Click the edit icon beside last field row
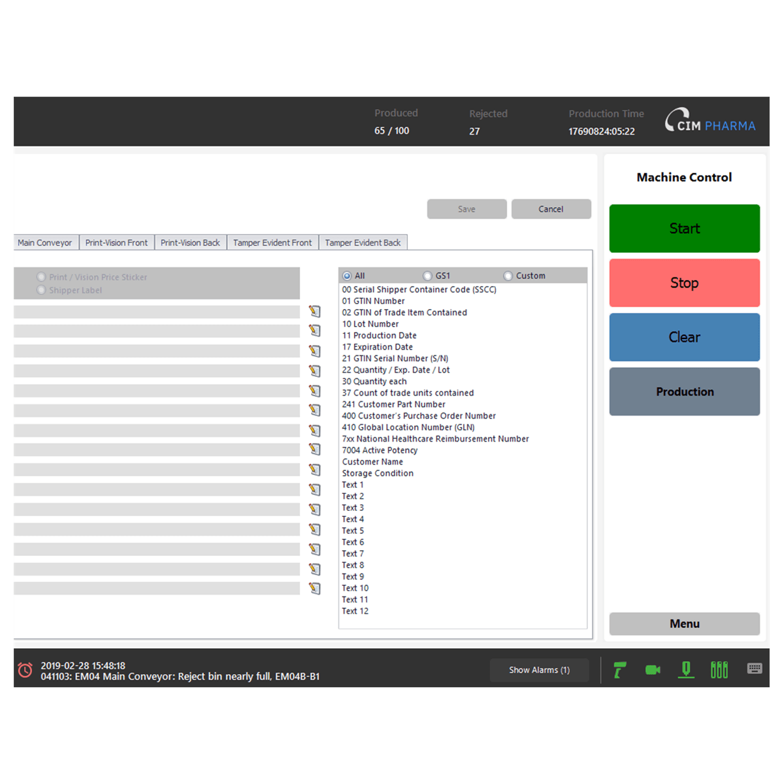 point(315,589)
